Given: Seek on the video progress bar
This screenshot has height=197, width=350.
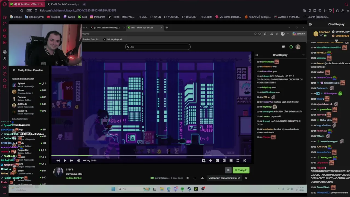Looking at the screenshot, I should point(151,156).
